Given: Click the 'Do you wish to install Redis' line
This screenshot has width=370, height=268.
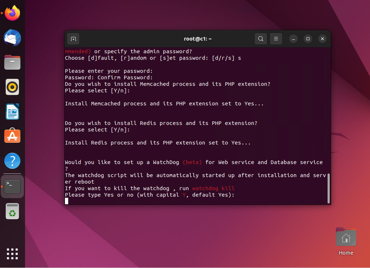Looking at the screenshot, I should [x=161, y=123].
